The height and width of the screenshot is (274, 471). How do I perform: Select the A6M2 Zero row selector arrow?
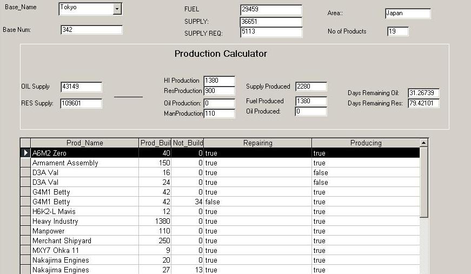coord(25,153)
